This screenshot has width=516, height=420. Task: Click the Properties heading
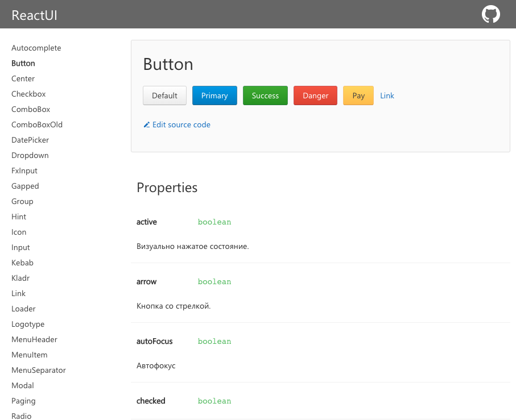coord(167,188)
